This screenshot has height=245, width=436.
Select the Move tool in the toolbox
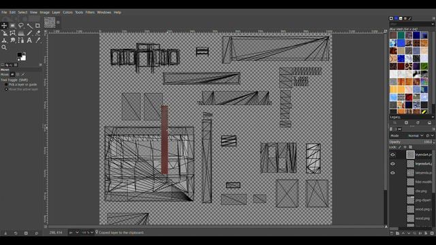click(x=4, y=26)
